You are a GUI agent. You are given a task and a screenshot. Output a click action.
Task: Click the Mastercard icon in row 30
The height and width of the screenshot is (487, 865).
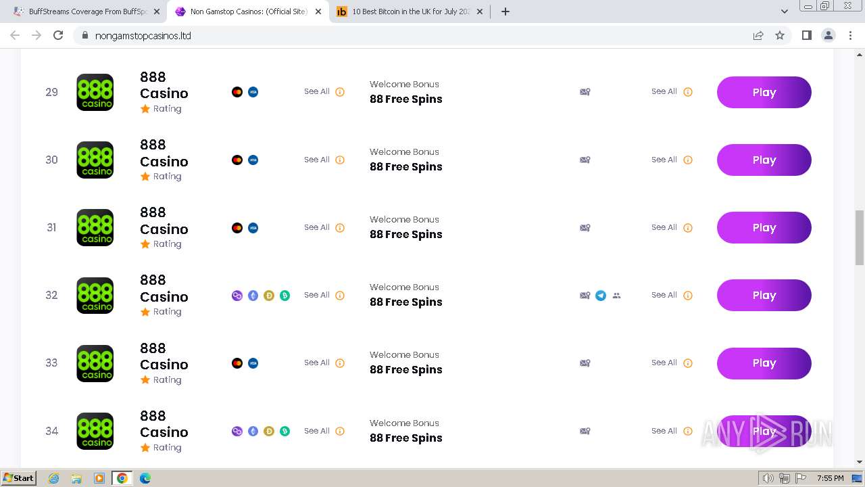coord(237,160)
